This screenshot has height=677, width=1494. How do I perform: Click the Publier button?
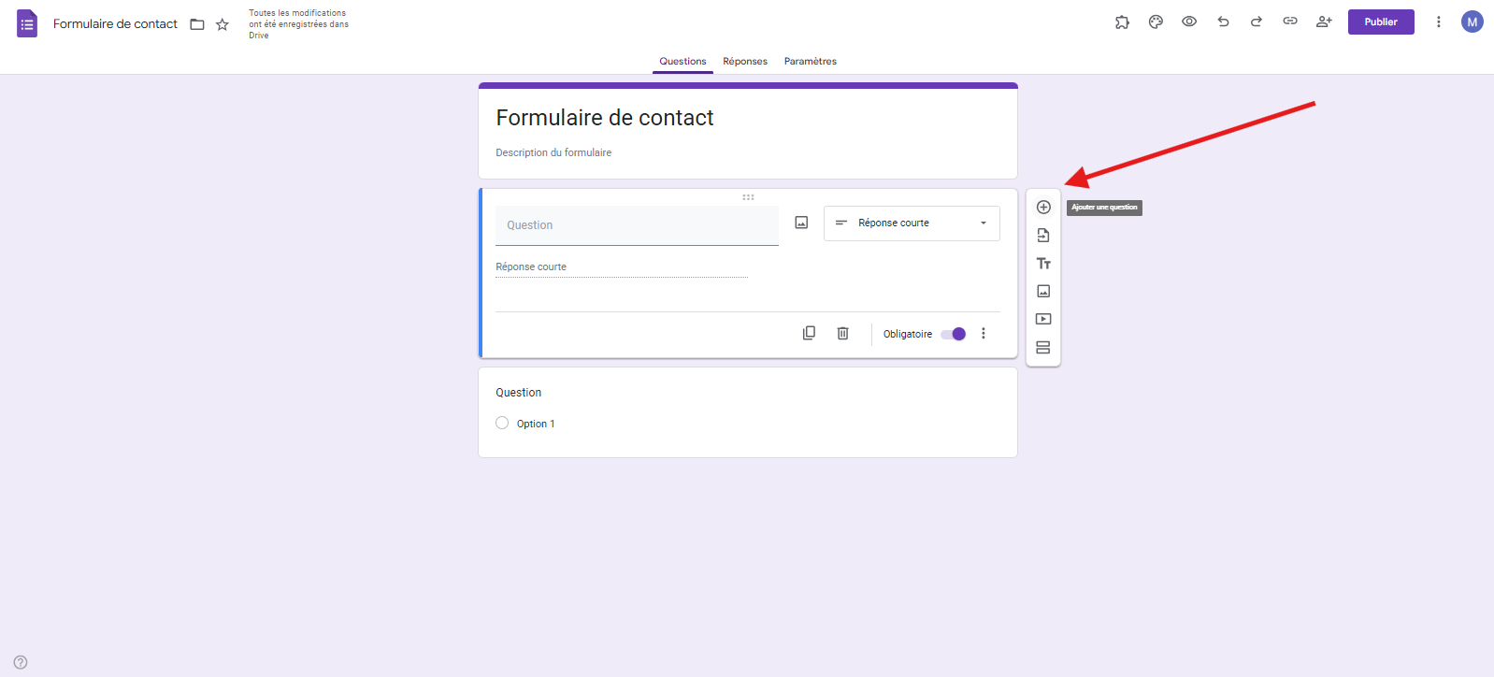(x=1380, y=22)
